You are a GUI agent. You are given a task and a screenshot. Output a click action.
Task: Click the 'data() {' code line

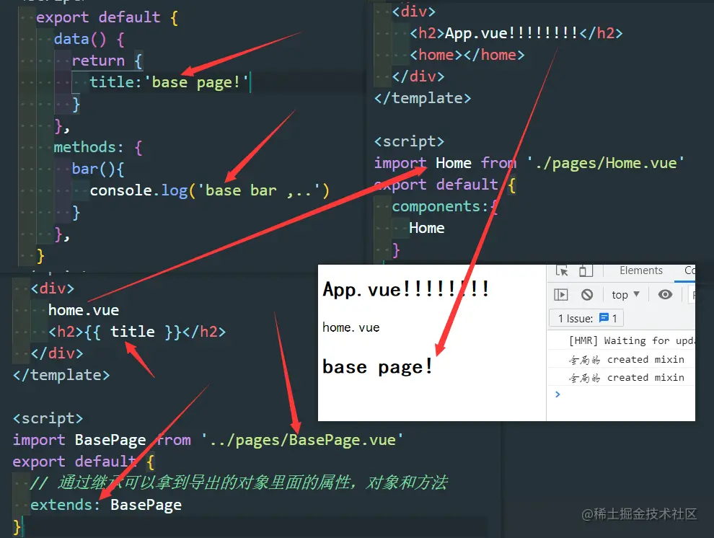pos(89,39)
